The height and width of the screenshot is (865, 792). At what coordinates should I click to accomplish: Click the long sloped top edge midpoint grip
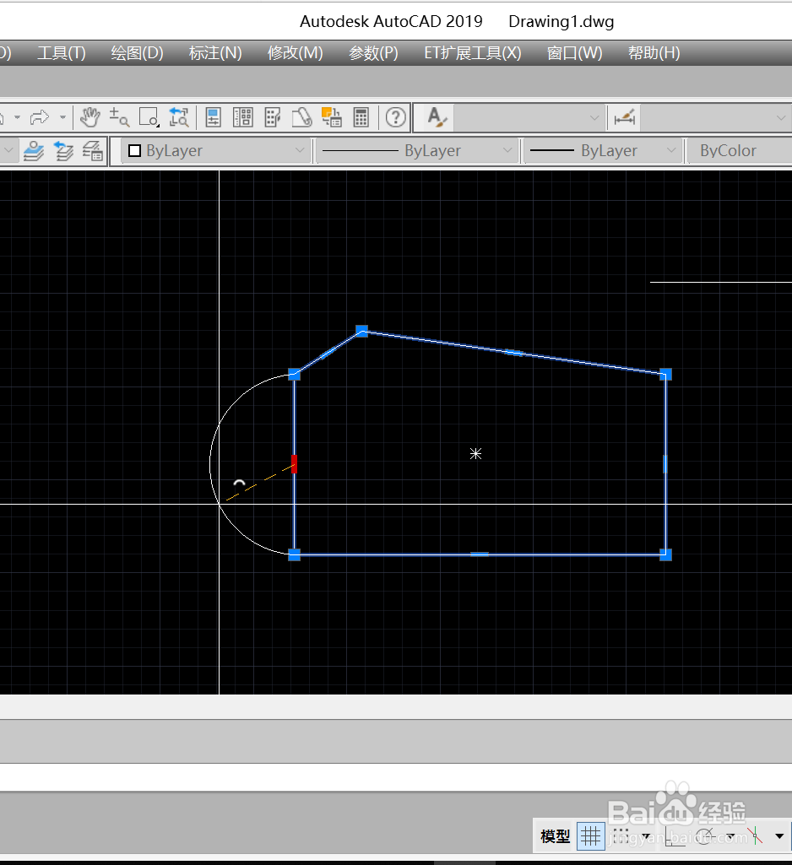[514, 353]
